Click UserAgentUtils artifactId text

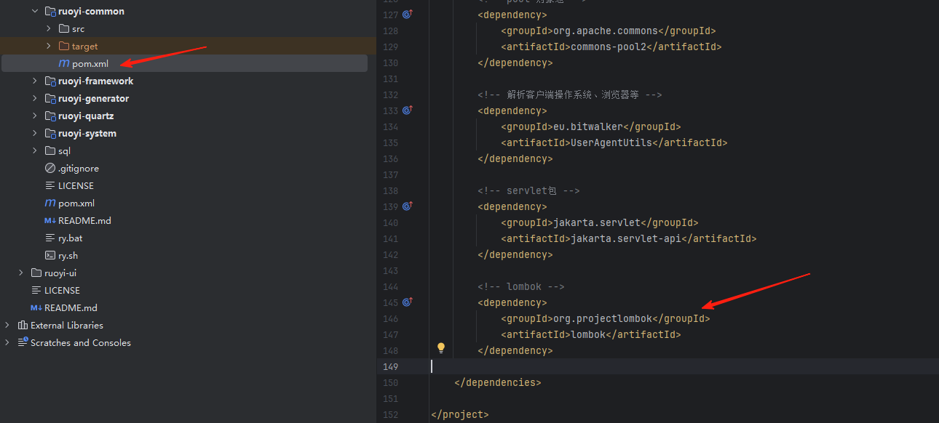(x=611, y=142)
